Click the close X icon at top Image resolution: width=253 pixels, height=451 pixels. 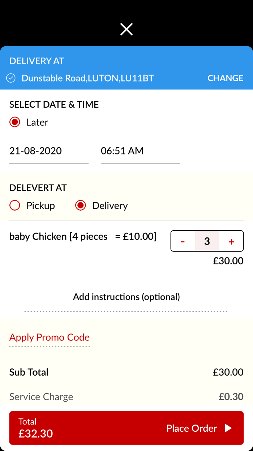tap(126, 29)
